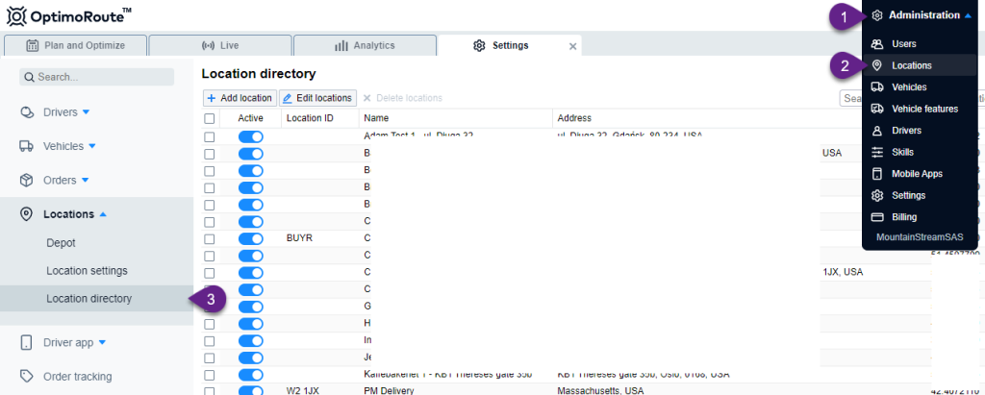This screenshot has height=395, width=985.
Task: Click MountainStreamSAS account name in menu
Action: (920, 237)
